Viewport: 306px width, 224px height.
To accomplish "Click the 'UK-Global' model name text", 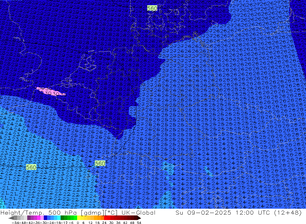I will (x=138, y=212).
